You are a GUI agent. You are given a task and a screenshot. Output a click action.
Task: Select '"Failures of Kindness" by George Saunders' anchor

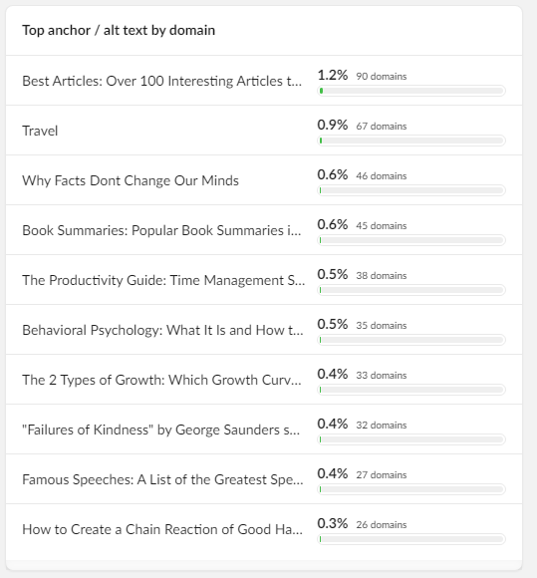[x=160, y=430]
